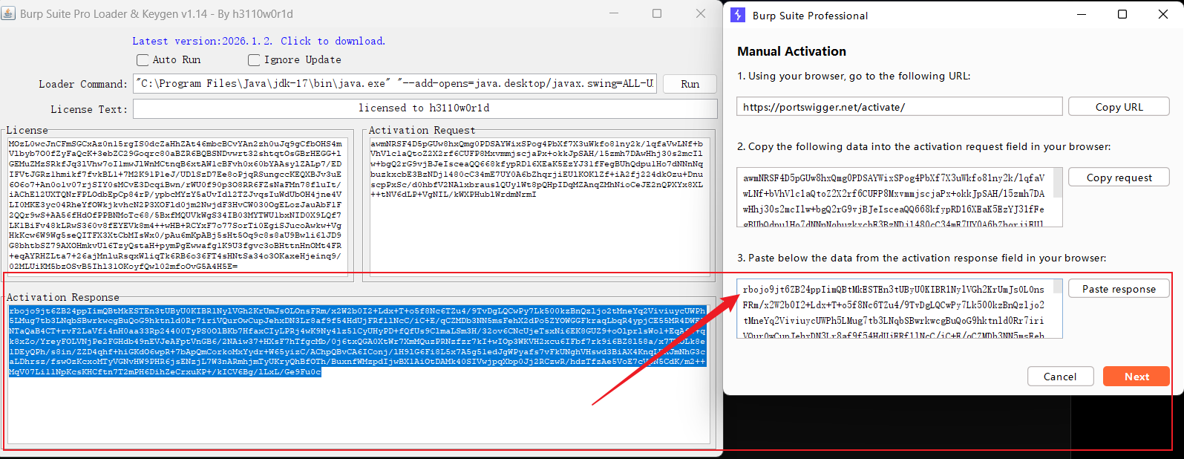The width and height of the screenshot is (1184, 459).
Task: Click the Paste response button
Action: [1119, 289]
